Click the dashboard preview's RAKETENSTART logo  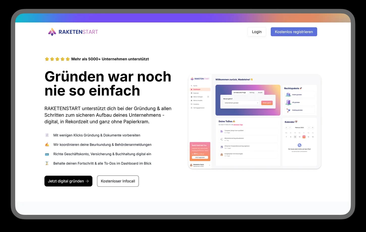pos(200,79)
